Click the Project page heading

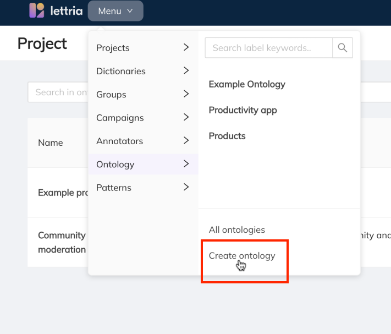coord(42,44)
